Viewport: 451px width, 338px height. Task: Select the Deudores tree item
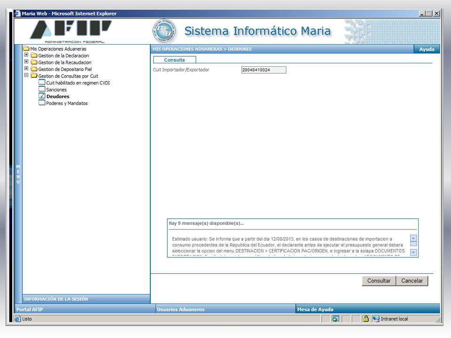tap(58, 96)
